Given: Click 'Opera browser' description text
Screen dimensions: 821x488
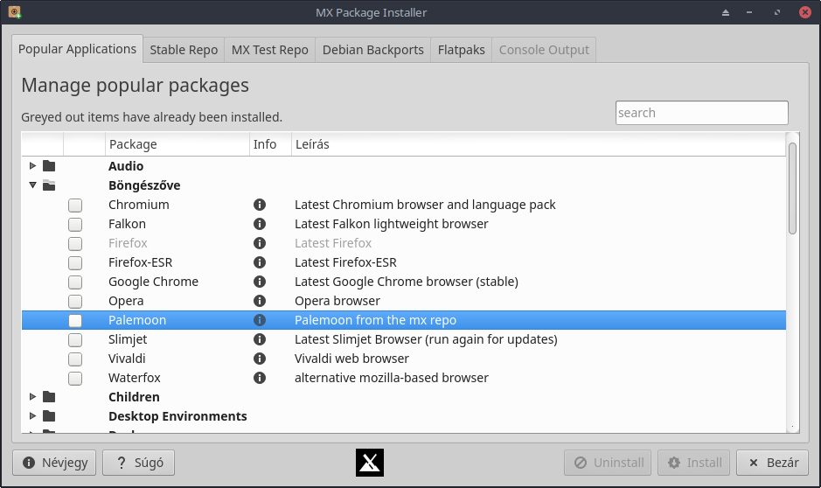Looking at the screenshot, I should tap(337, 301).
